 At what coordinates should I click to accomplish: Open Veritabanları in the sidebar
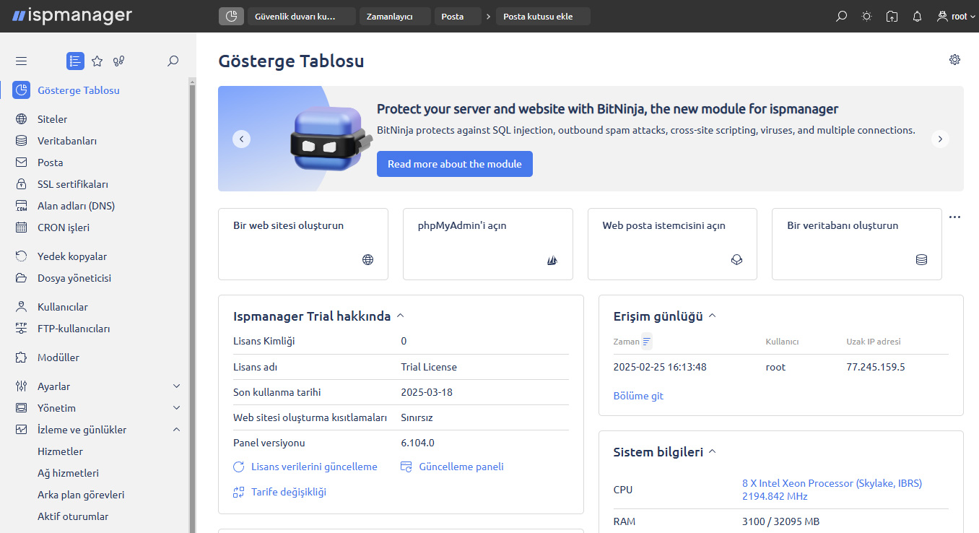click(66, 141)
